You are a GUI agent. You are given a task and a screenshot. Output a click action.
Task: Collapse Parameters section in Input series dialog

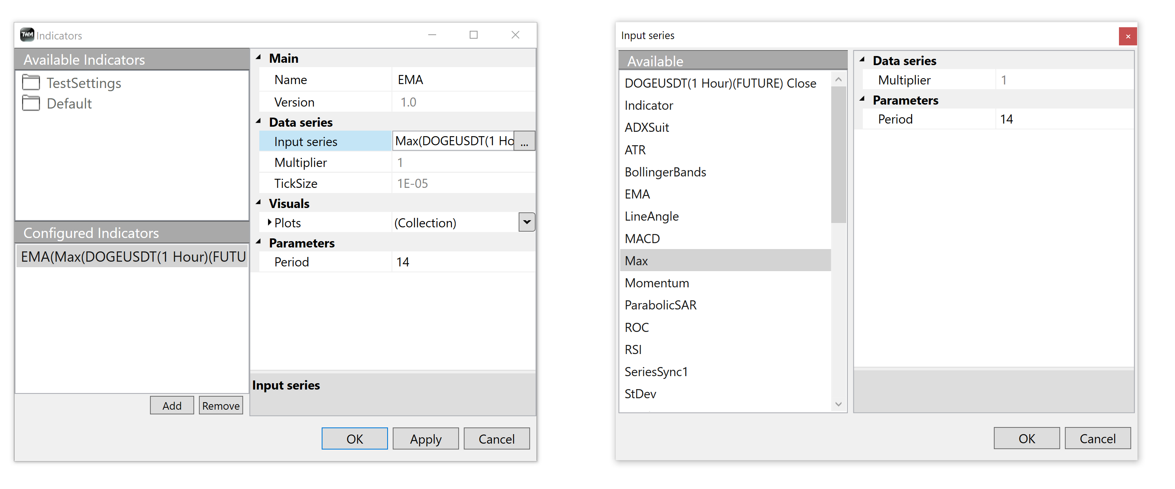pos(862,99)
